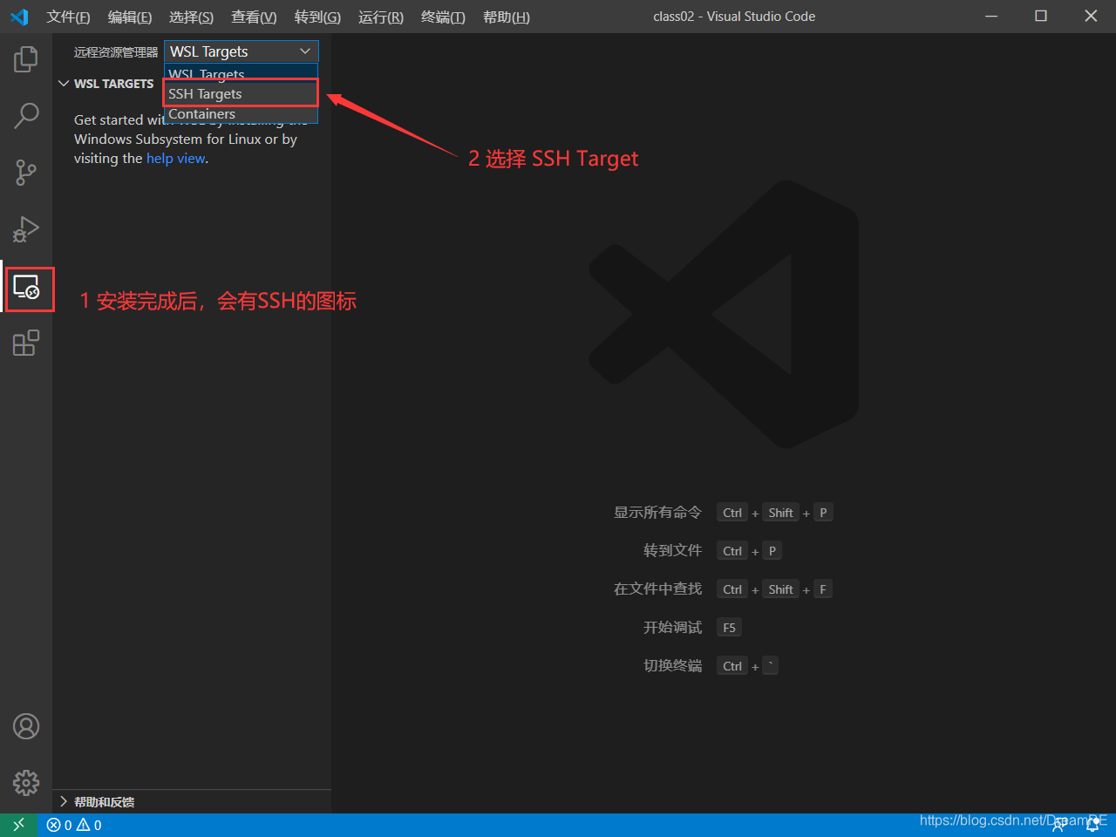Open the Accounts menu icon
This screenshot has height=837, width=1116.
pos(26,726)
